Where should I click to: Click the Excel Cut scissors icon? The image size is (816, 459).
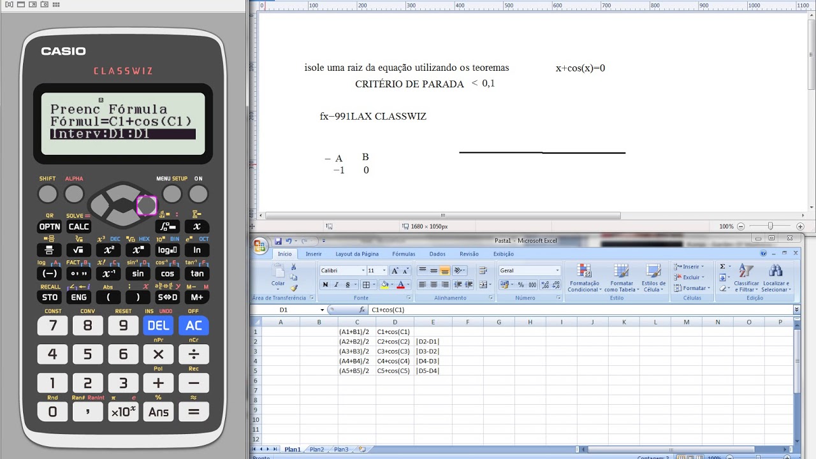[x=294, y=268]
